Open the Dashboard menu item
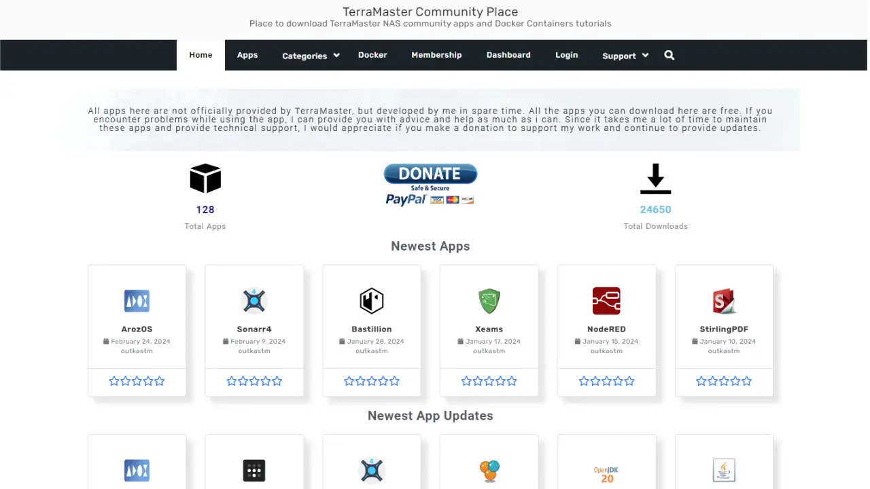Image resolution: width=870 pixels, height=489 pixels. point(508,55)
